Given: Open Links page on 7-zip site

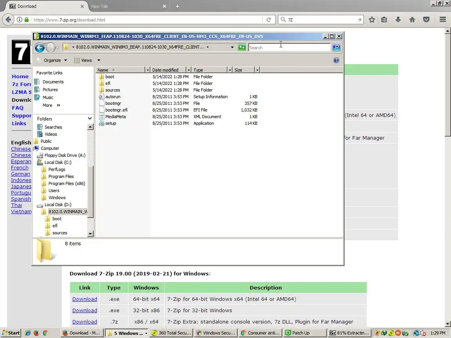Looking at the screenshot, I should (x=19, y=123).
